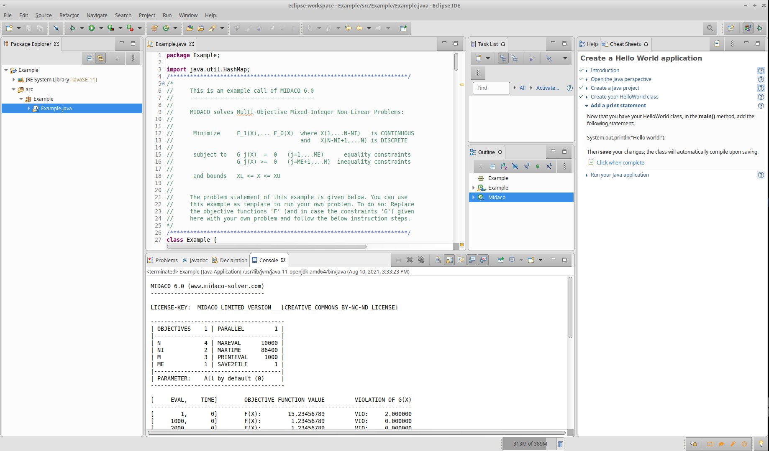Click the Remove Launch X icon in Console
The width and height of the screenshot is (769, 451).
(x=410, y=260)
